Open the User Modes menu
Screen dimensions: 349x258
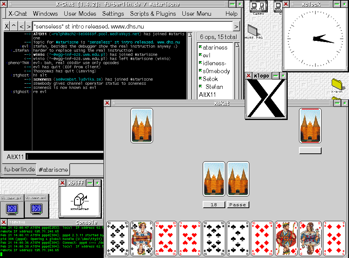tap(80, 14)
